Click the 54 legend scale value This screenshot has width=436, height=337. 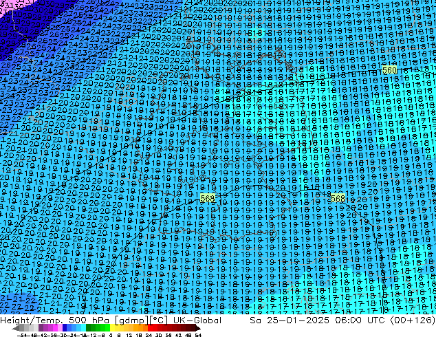[198, 335]
